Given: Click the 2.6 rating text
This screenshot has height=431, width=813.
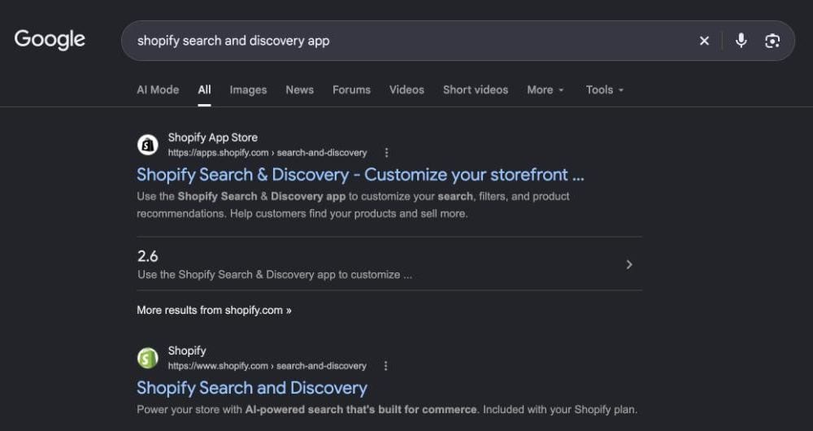Looking at the screenshot, I should pyautogui.click(x=148, y=256).
